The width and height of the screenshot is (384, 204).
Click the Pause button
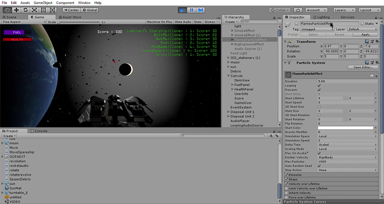191,10
